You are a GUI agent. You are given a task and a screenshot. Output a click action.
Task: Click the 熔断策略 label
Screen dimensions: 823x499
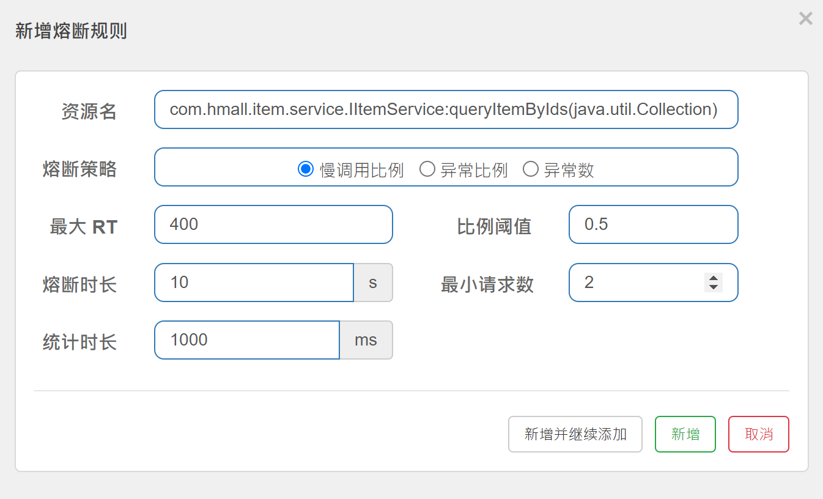(79, 169)
